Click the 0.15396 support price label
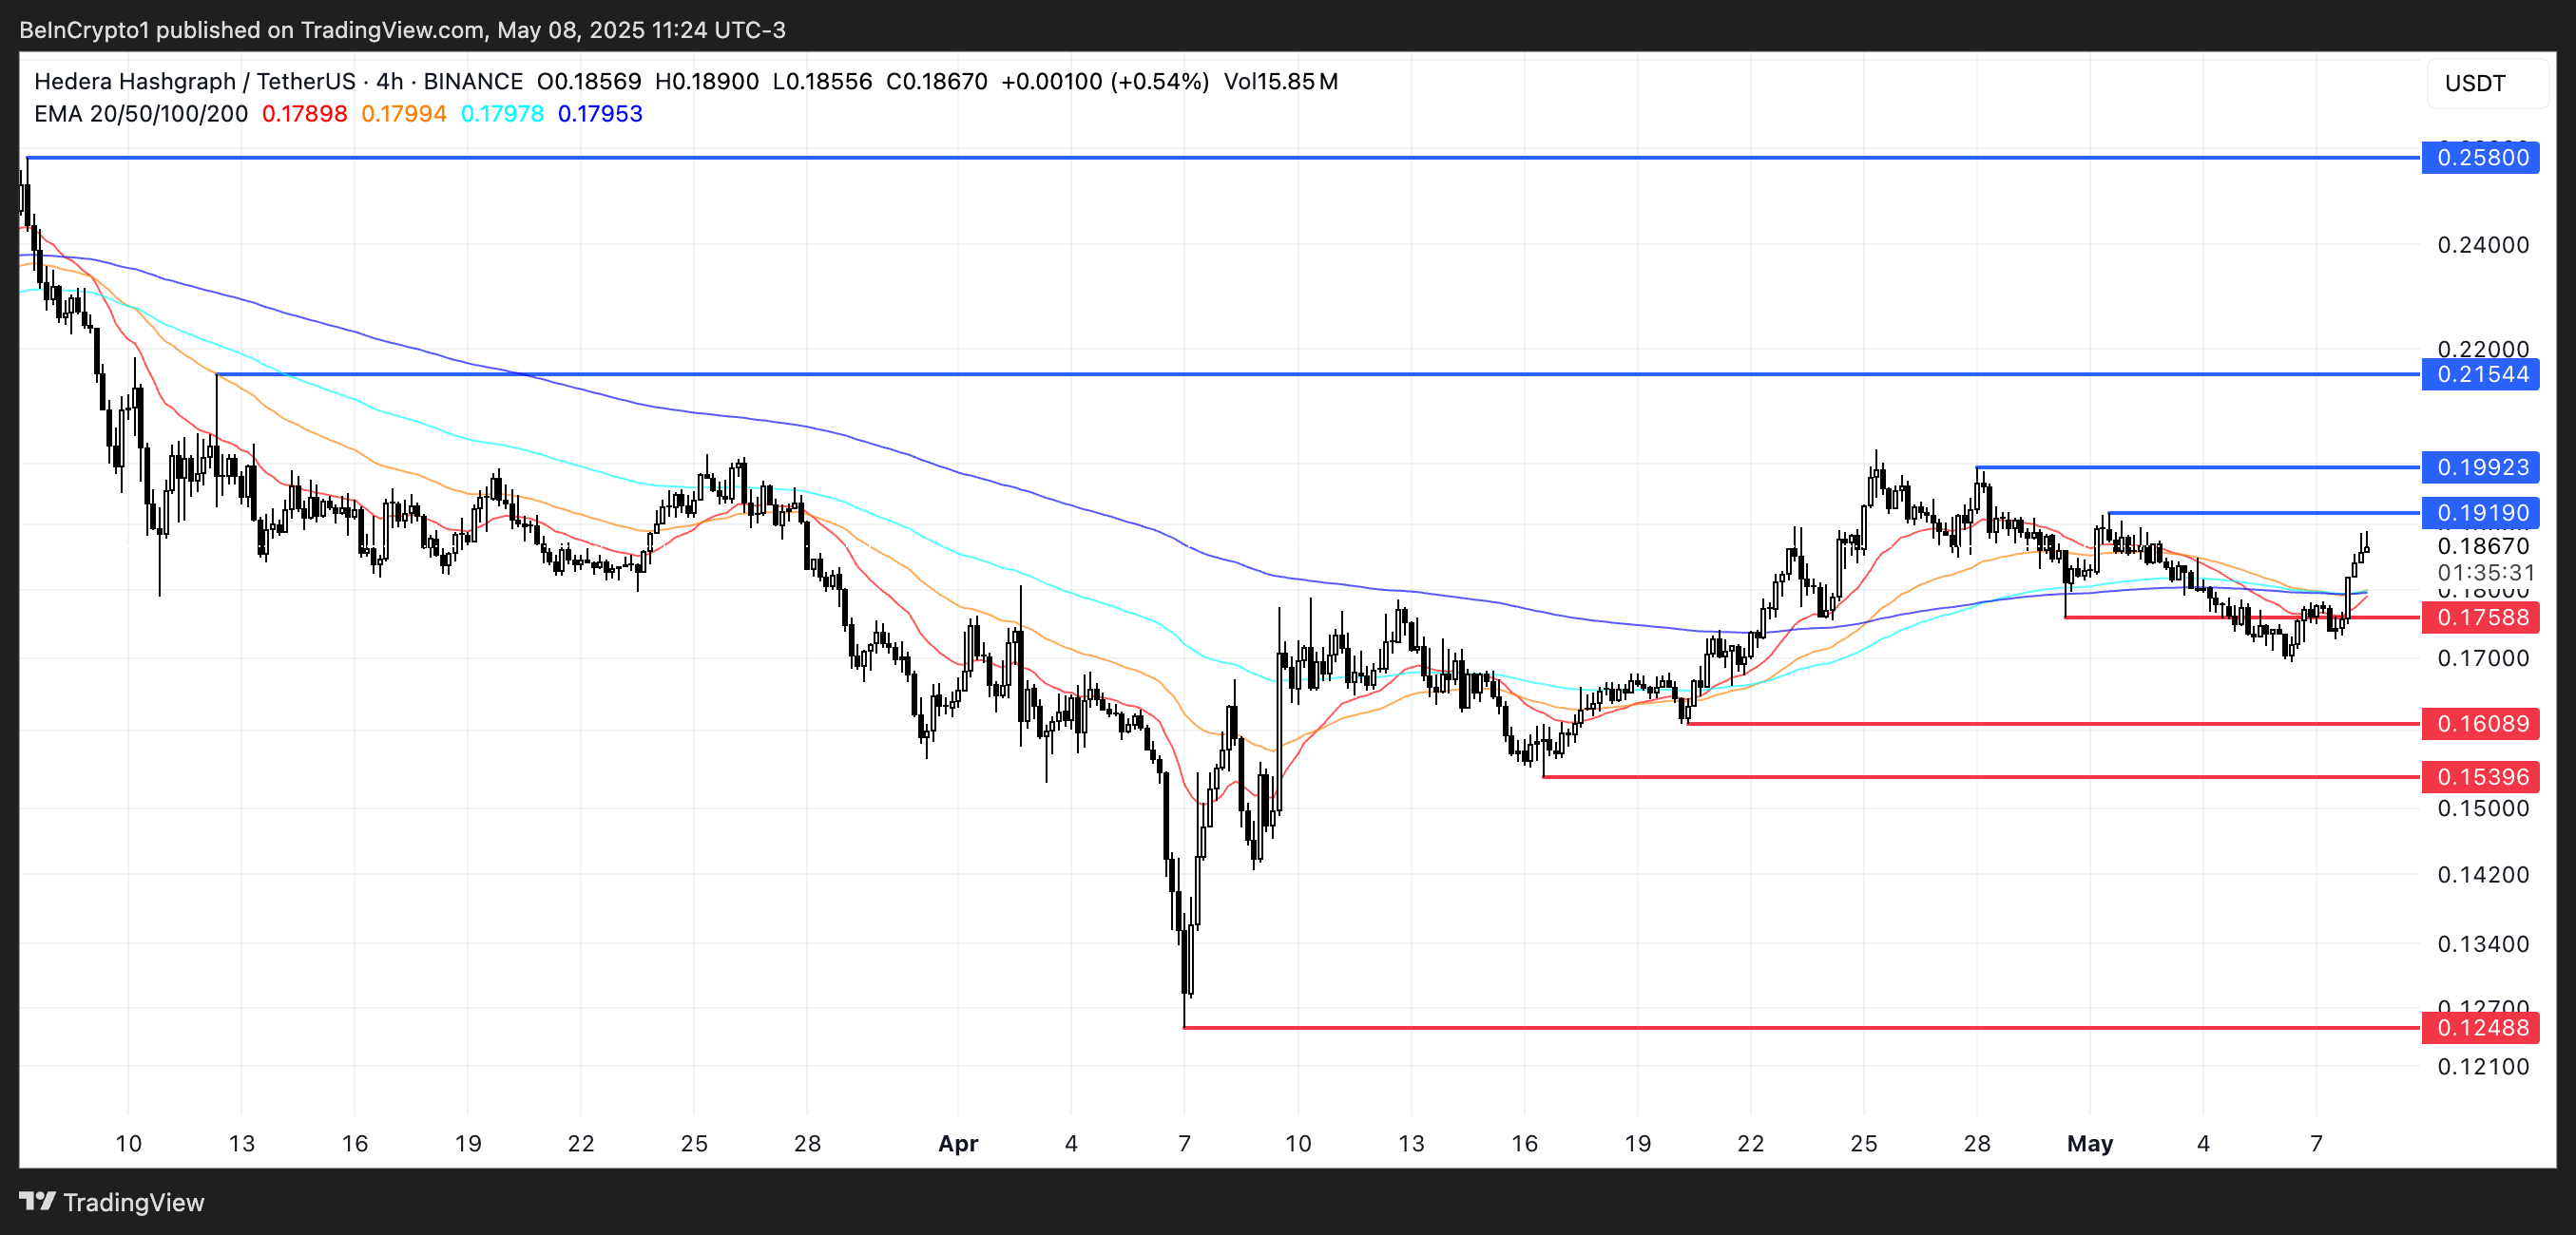The image size is (2576, 1235). 2480,776
